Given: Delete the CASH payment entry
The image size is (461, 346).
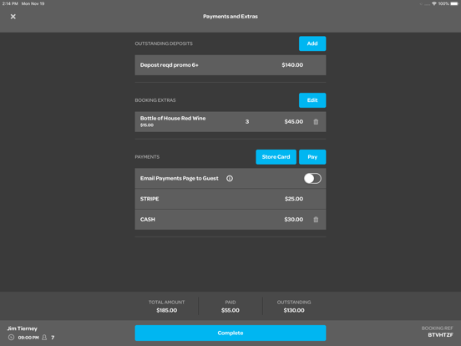Looking at the screenshot, I should pyautogui.click(x=316, y=220).
